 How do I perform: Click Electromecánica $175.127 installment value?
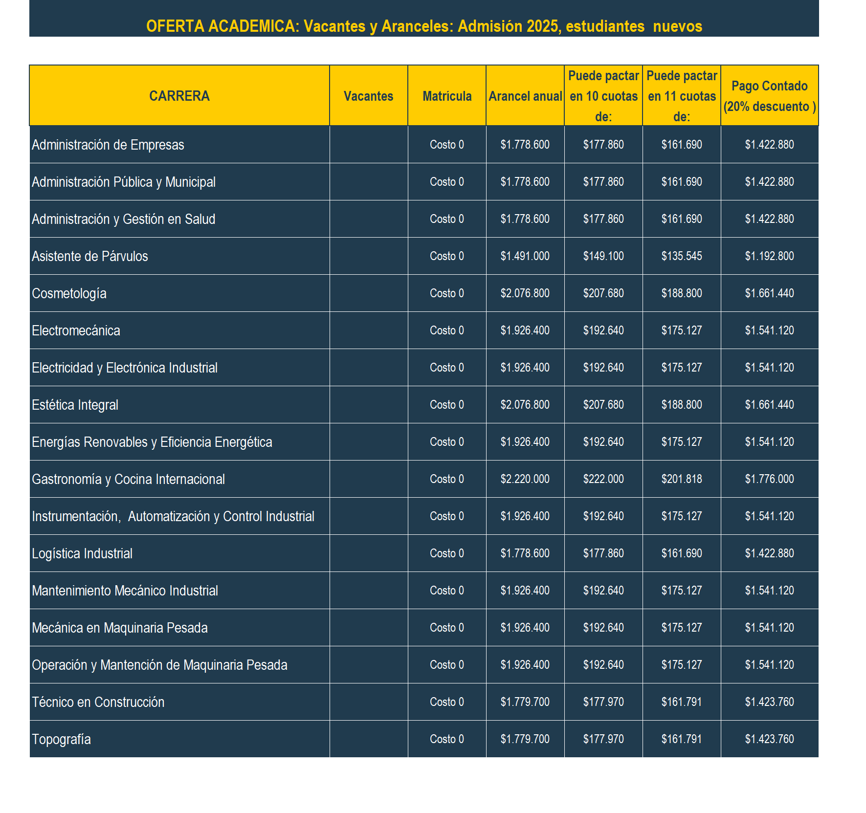coord(682,330)
